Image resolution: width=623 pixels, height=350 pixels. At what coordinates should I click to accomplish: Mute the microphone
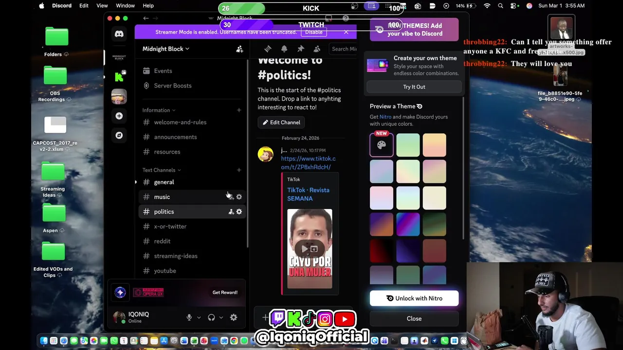coord(189,317)
